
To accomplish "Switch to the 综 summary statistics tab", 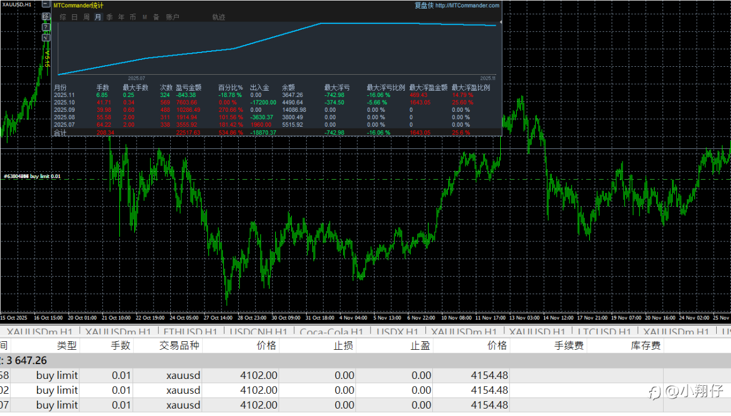I will pyautogui.click(x=63, y=17).
